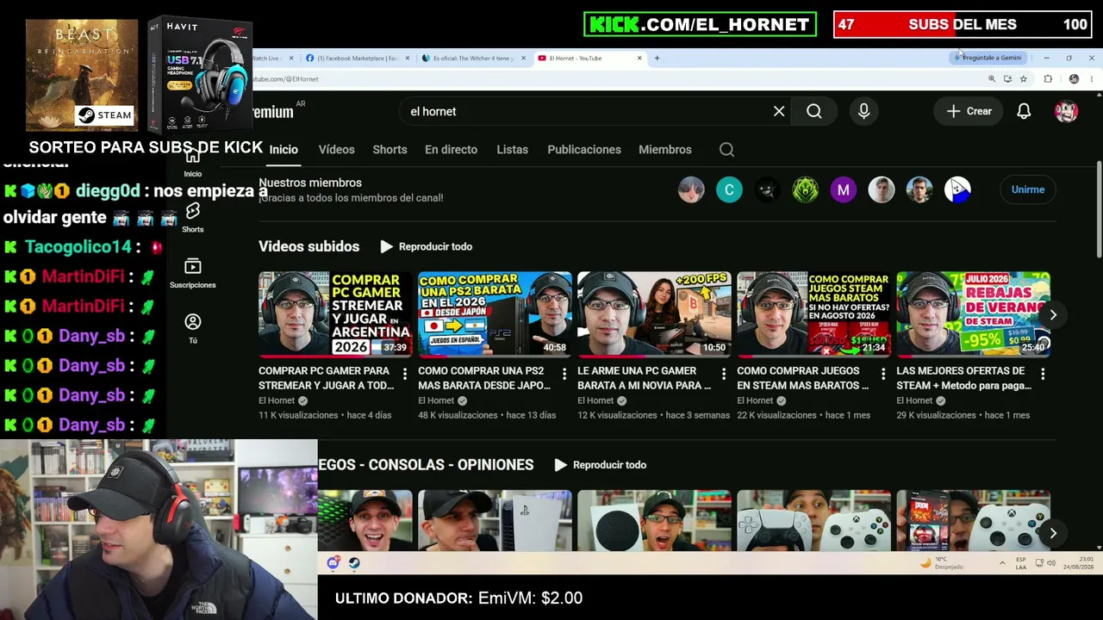
Task: Open the browser extensions puzzle icon
Action: [x=1048, y=79]
